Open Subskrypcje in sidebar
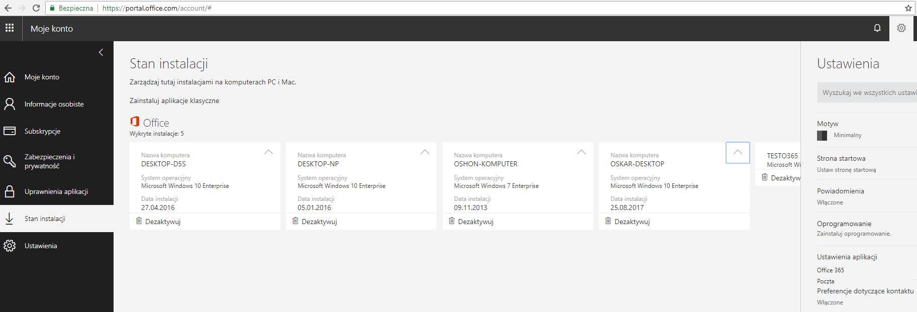Screen dimensions: 917x312 (x=57, y=131)
